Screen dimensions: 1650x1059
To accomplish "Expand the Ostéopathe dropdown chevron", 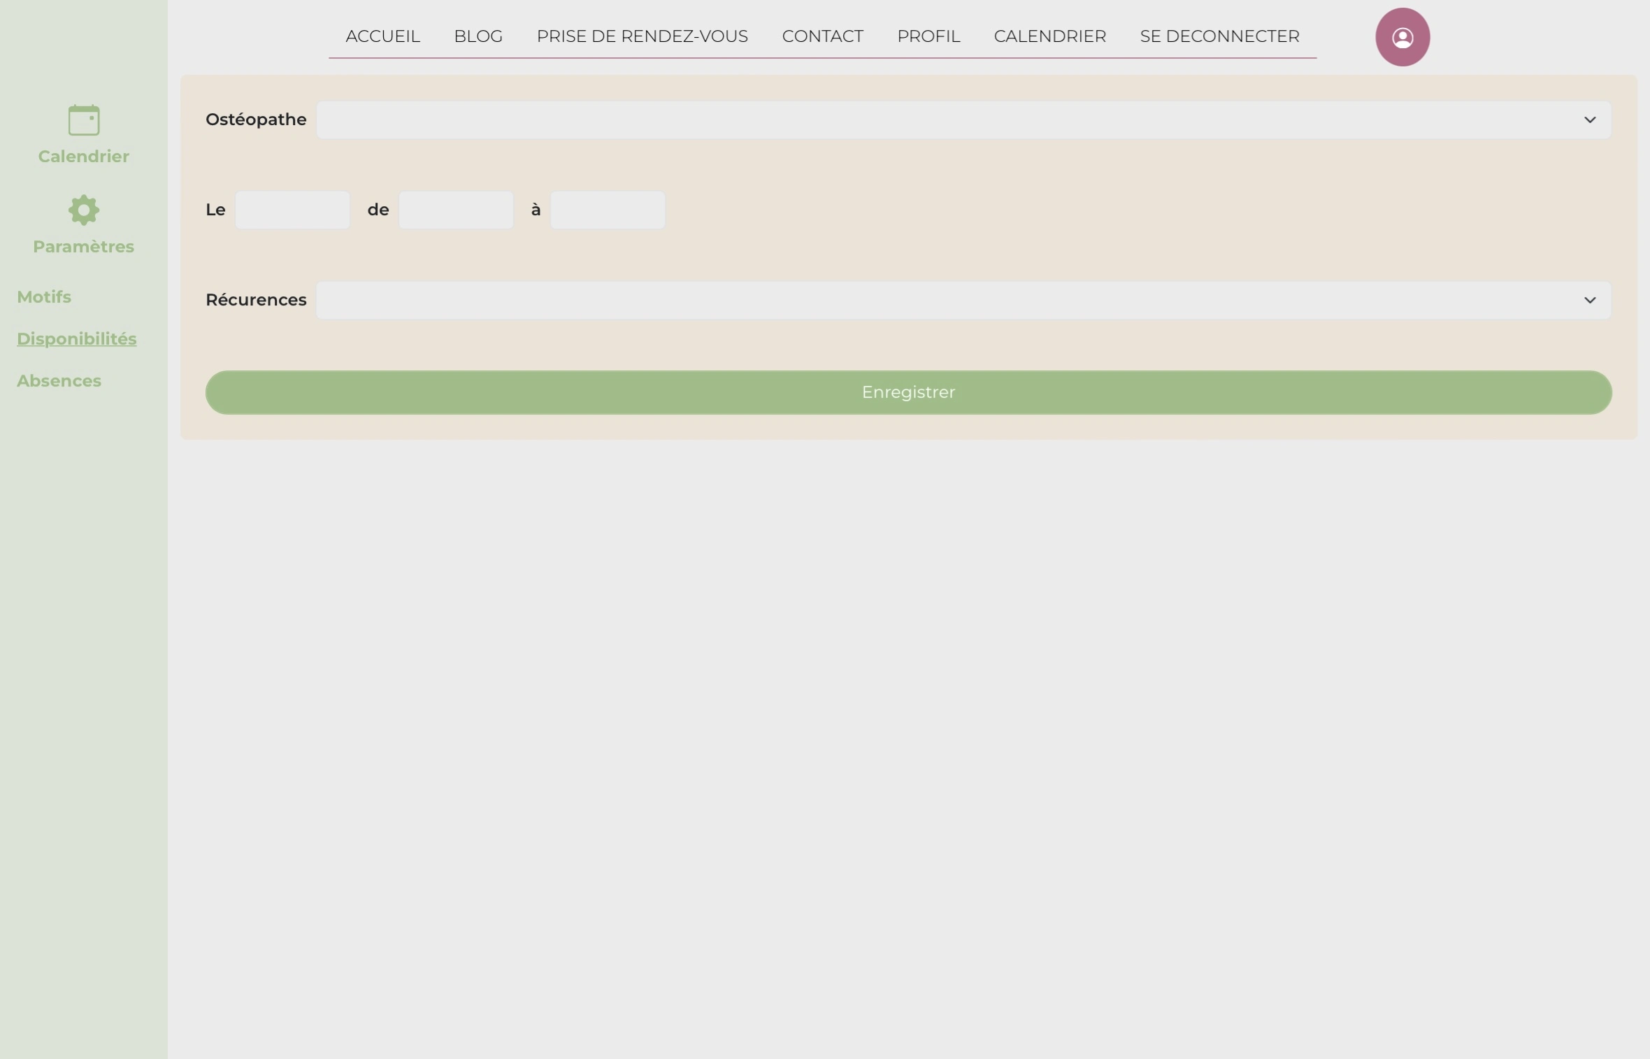I will click(x=1589, y=120).
